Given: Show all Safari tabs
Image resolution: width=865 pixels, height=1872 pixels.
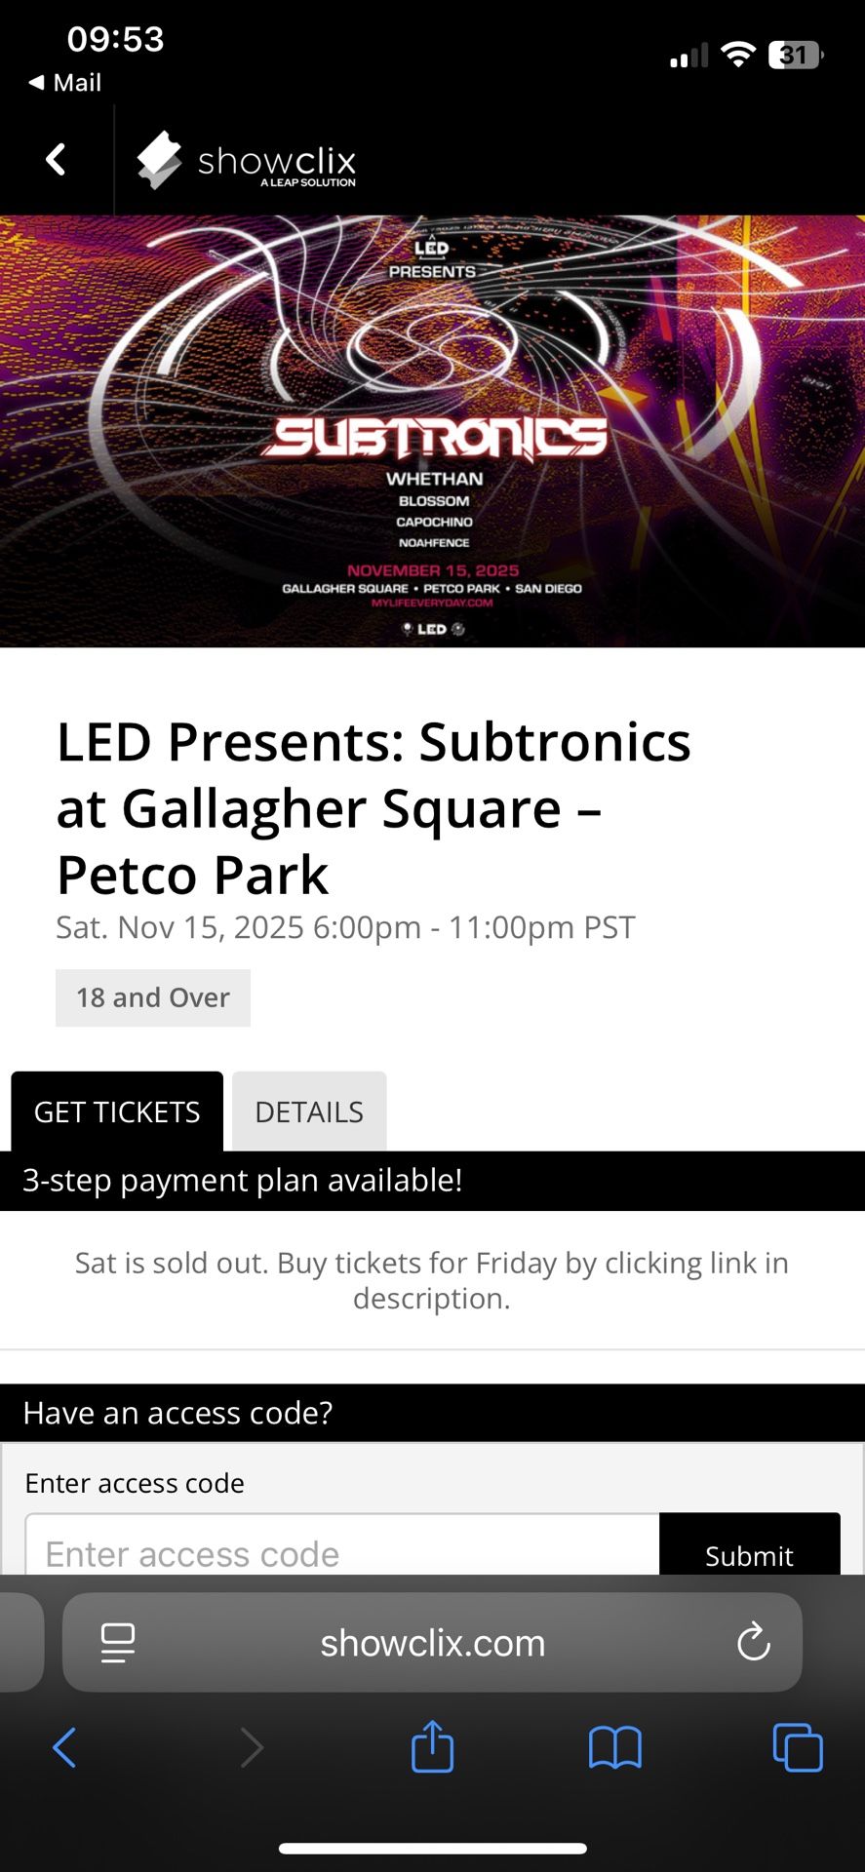Looking at the screenshot, I should (797, 1747).
